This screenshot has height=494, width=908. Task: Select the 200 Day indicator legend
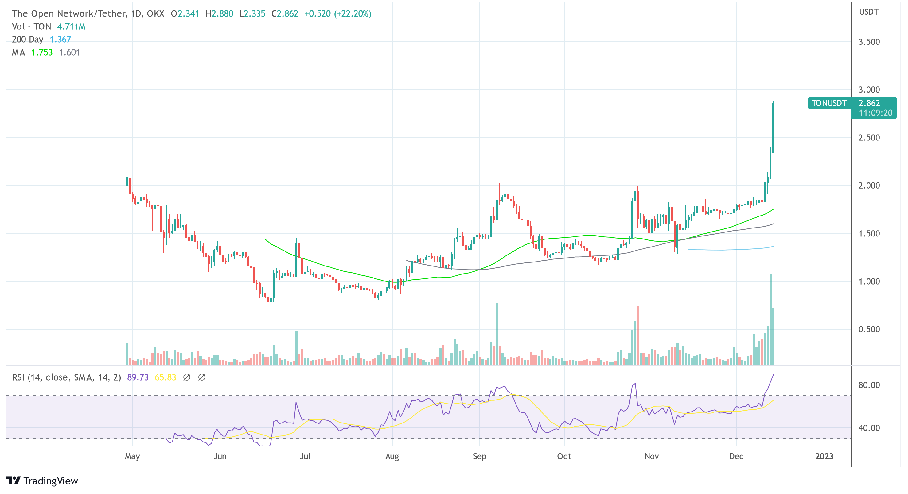[x=28, y=40]
